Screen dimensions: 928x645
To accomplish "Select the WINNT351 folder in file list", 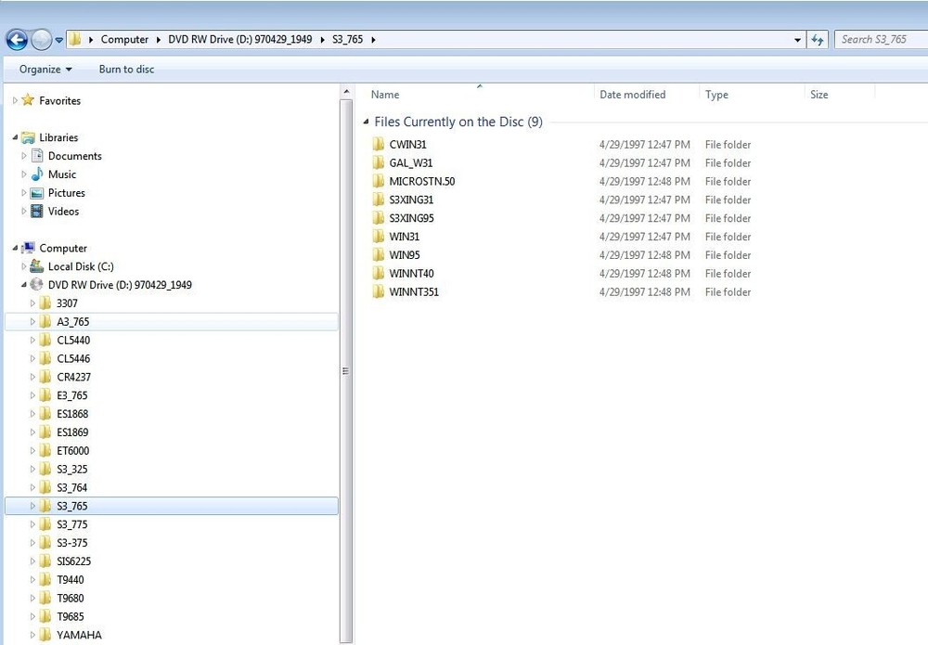I will click(414, 292).
